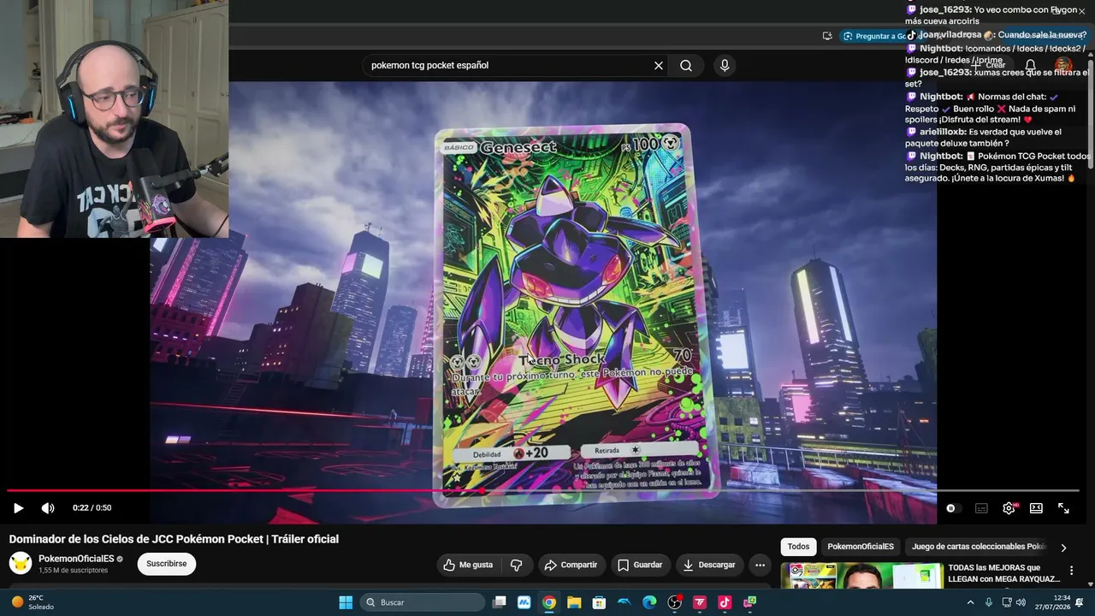Dislike the video
This screenshot has width=1095, height=616.
click(516, 565)
